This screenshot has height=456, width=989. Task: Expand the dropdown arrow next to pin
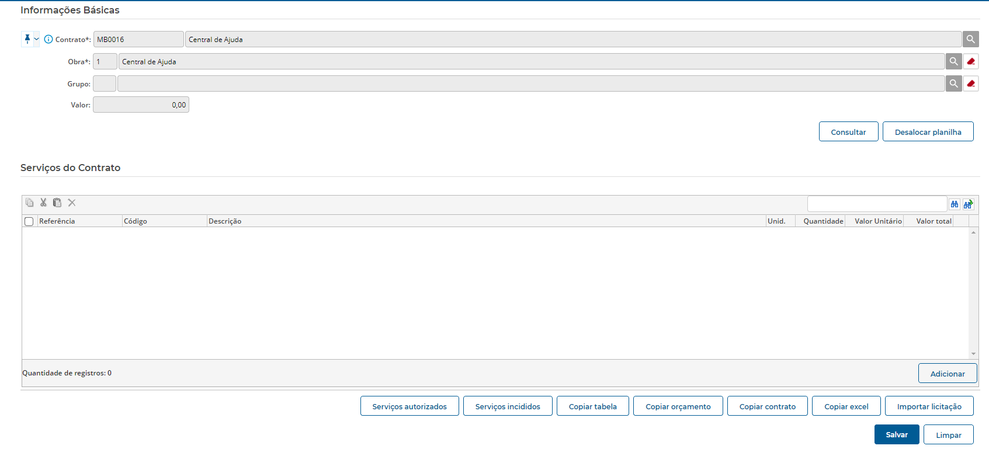[36, 39]
